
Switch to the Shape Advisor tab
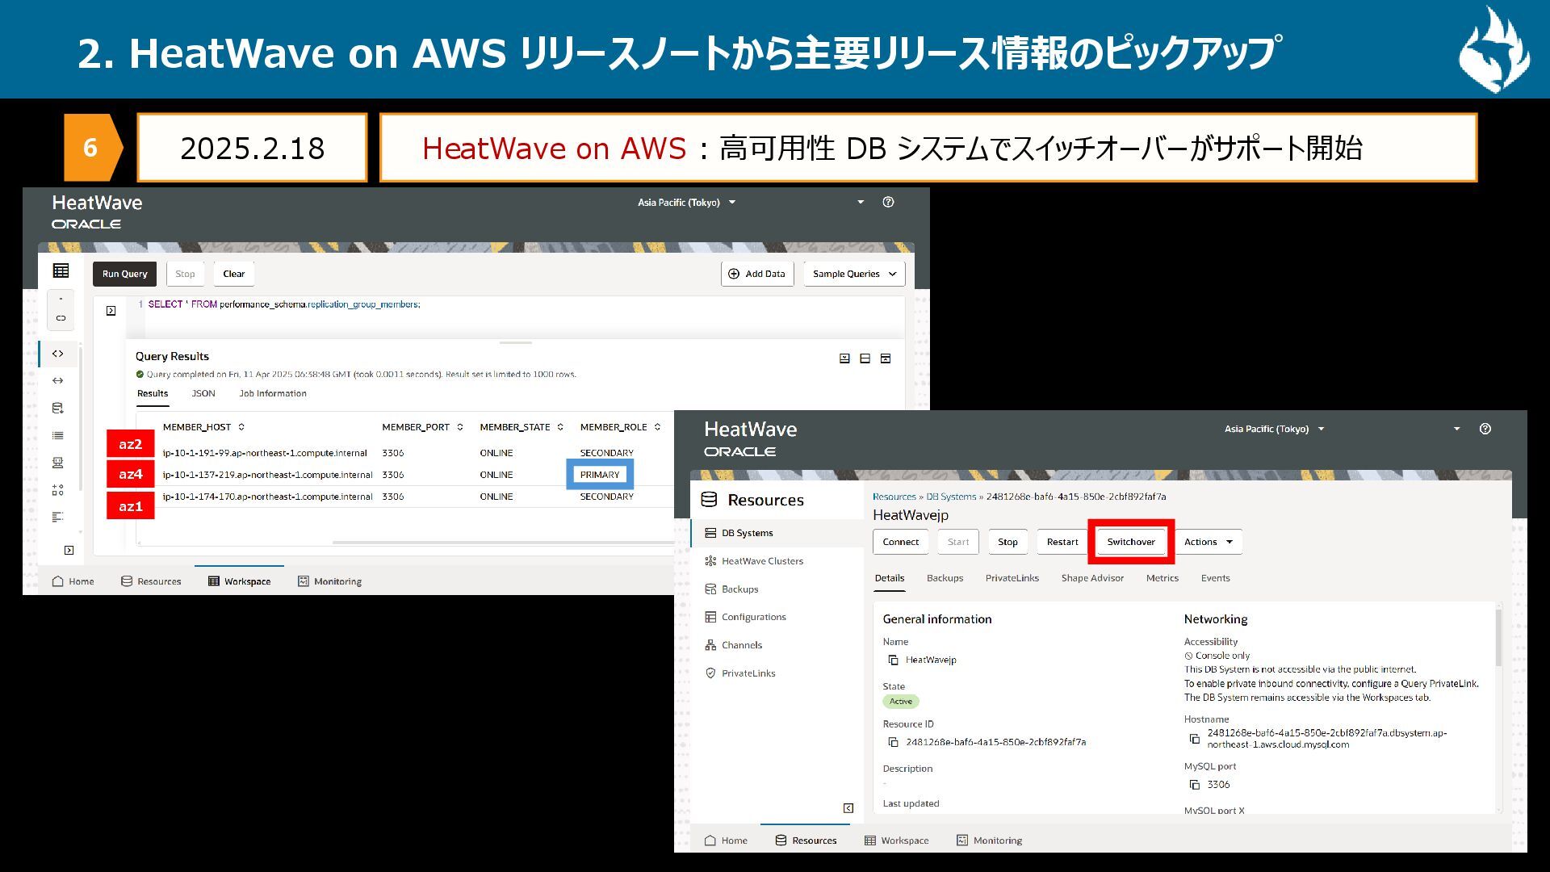click(x=1091, y=578)
